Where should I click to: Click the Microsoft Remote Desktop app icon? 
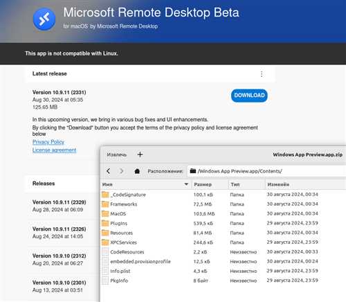tap(44, 19)
